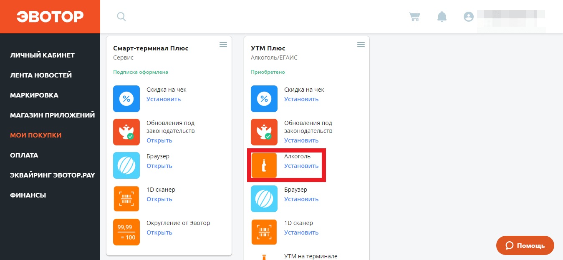Click Браузер icon in Смарт-терминал Плюс card
563x260 pixels.
[126, 165]
